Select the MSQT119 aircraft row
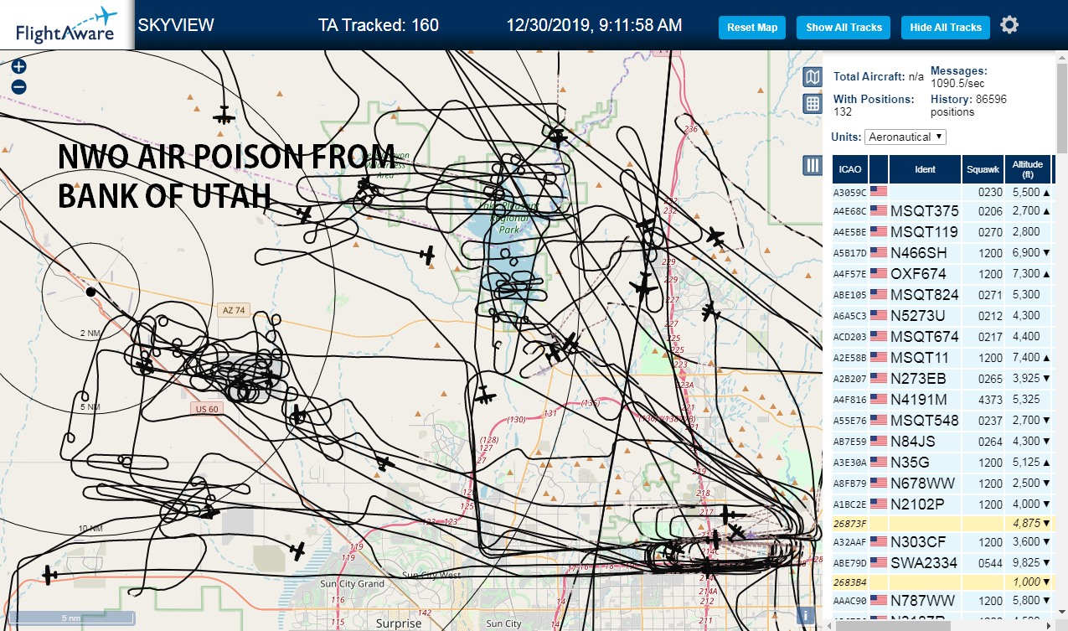 pyautogui.click(x=943, y=232)
